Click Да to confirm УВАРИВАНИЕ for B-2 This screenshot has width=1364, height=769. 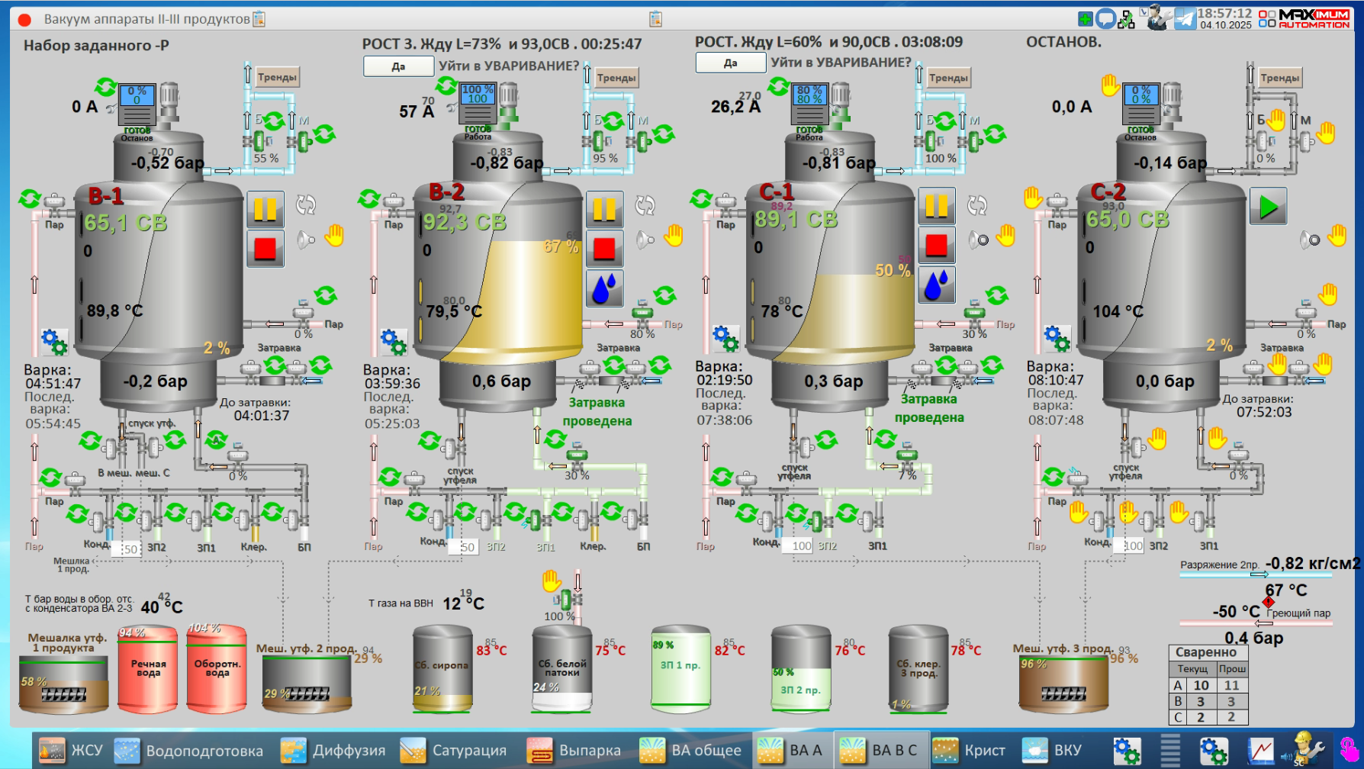pyautogui.click(x=398, y=66)
